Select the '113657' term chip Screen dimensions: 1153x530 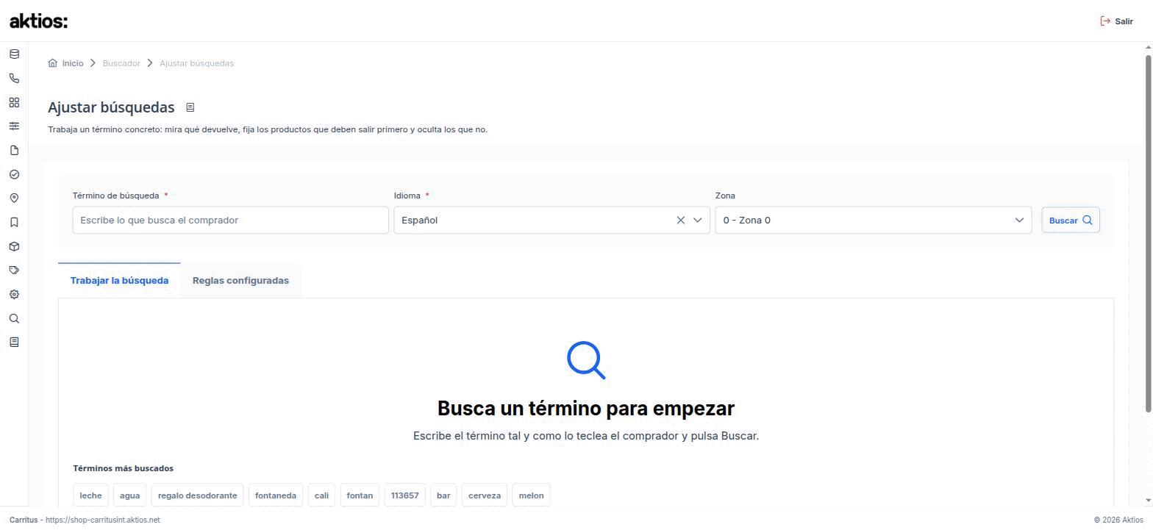click(x=404, y=495)
